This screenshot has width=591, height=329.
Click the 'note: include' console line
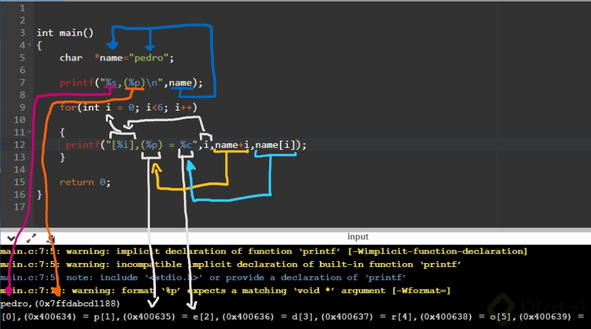click(x=203, y=277)
